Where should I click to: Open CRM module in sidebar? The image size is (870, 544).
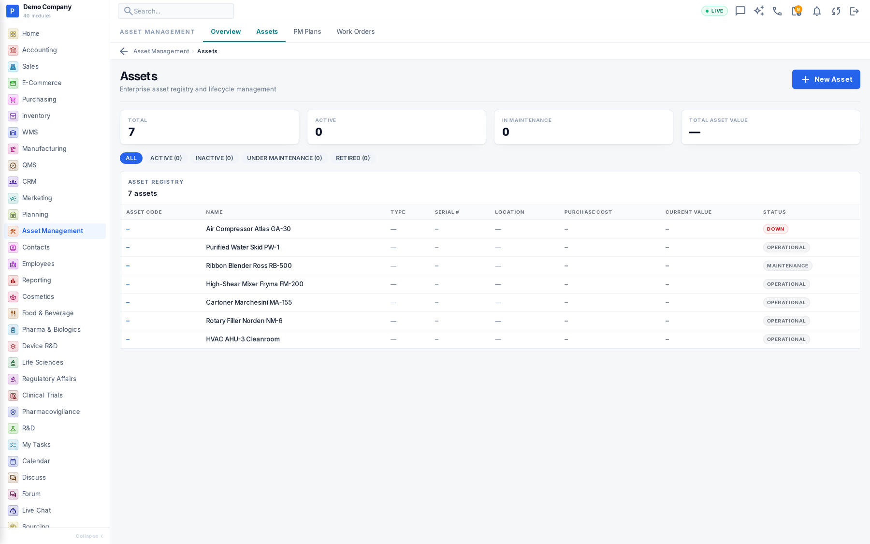click(x=55, y=181)
